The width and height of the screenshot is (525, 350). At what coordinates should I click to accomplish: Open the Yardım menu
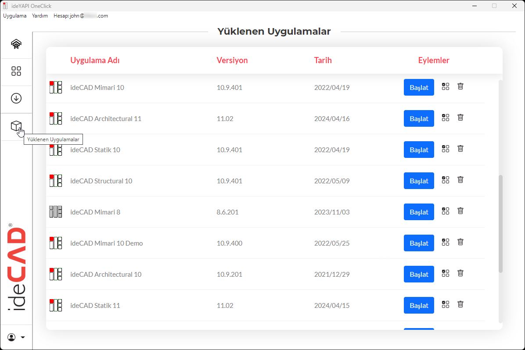coord(40,16)
